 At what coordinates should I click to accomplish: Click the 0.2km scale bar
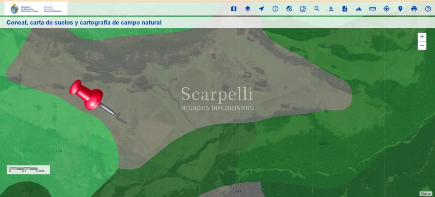tap(28, 170)
